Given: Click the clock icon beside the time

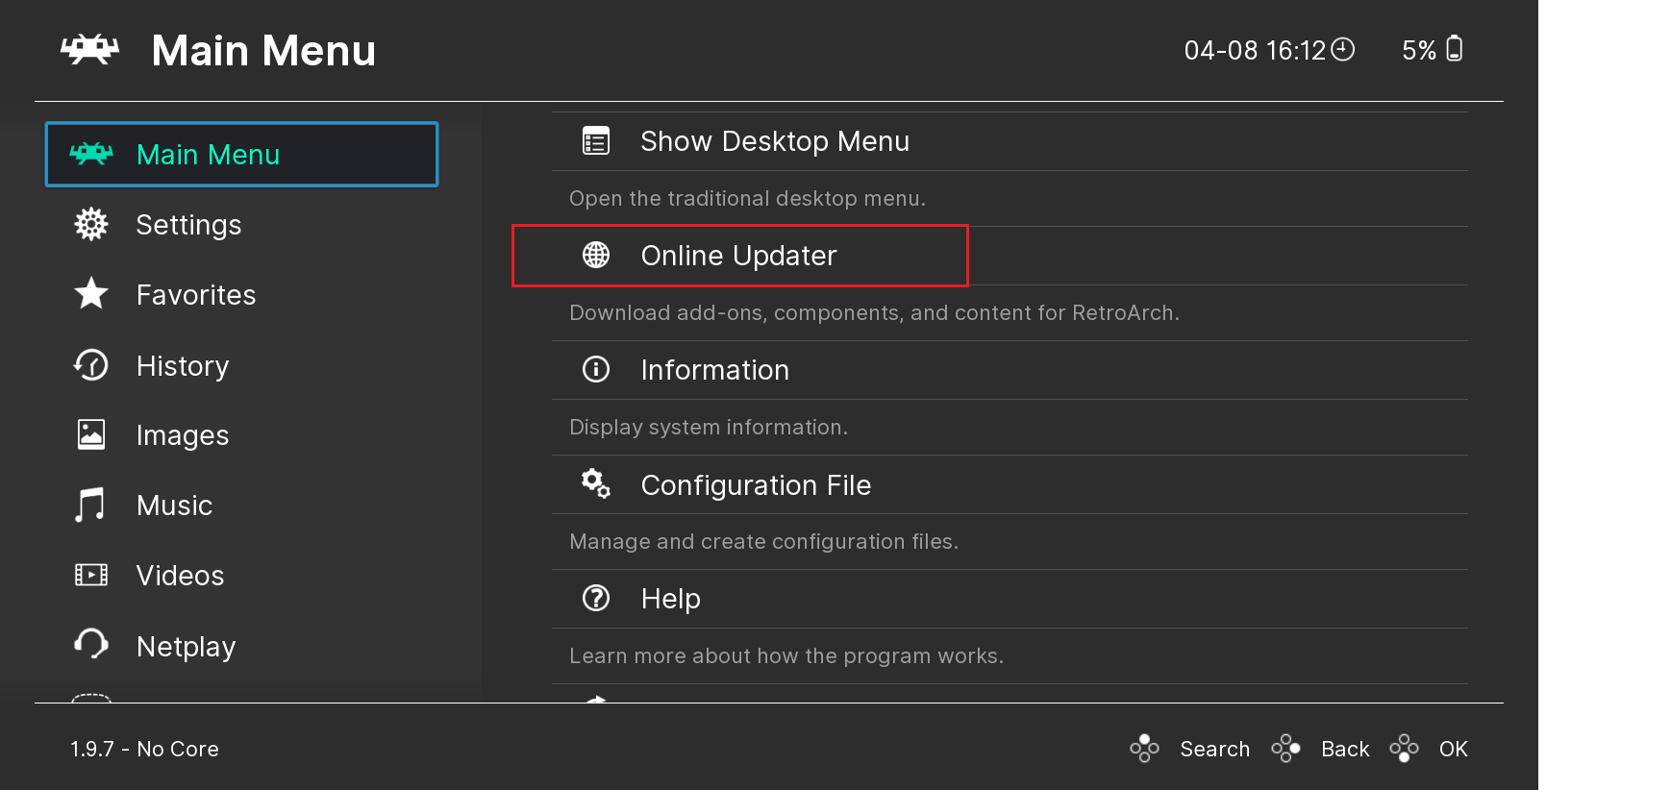Looking at the screenshot, I should [1343, 49].
